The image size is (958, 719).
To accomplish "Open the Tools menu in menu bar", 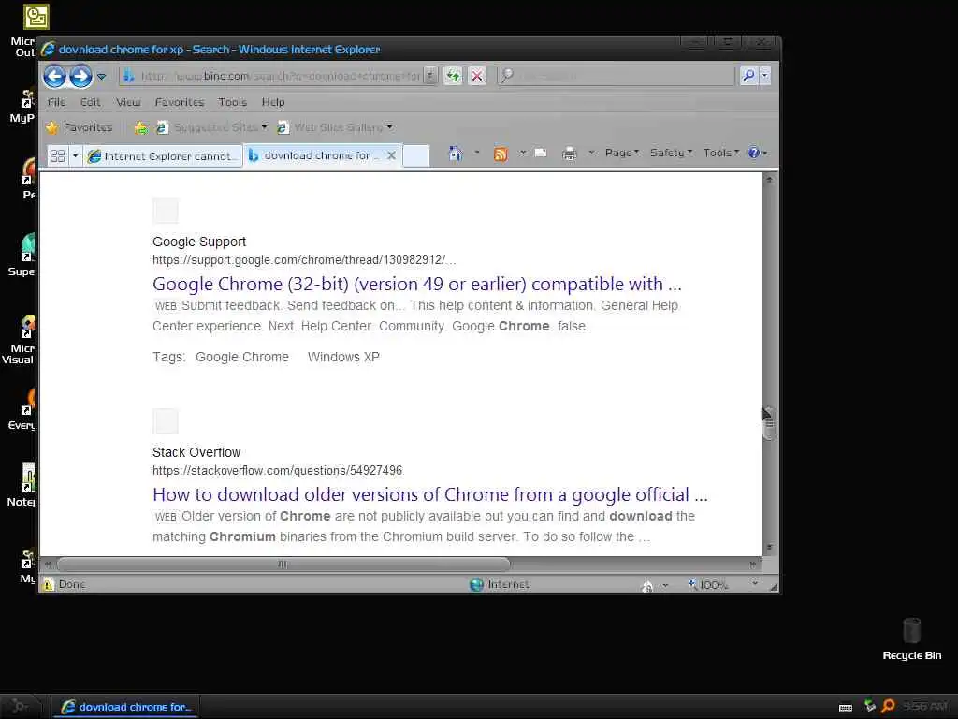I will (232, 102).
